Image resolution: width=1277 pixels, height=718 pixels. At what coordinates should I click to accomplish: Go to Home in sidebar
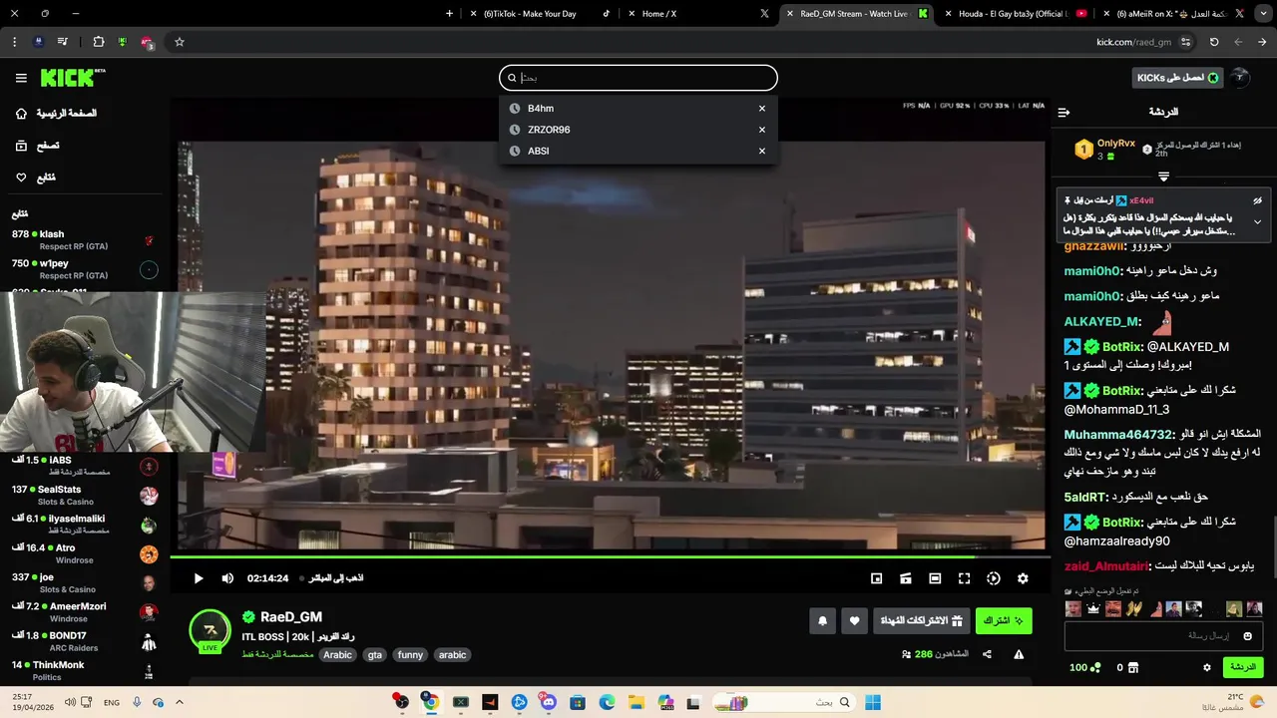[57, 114]
